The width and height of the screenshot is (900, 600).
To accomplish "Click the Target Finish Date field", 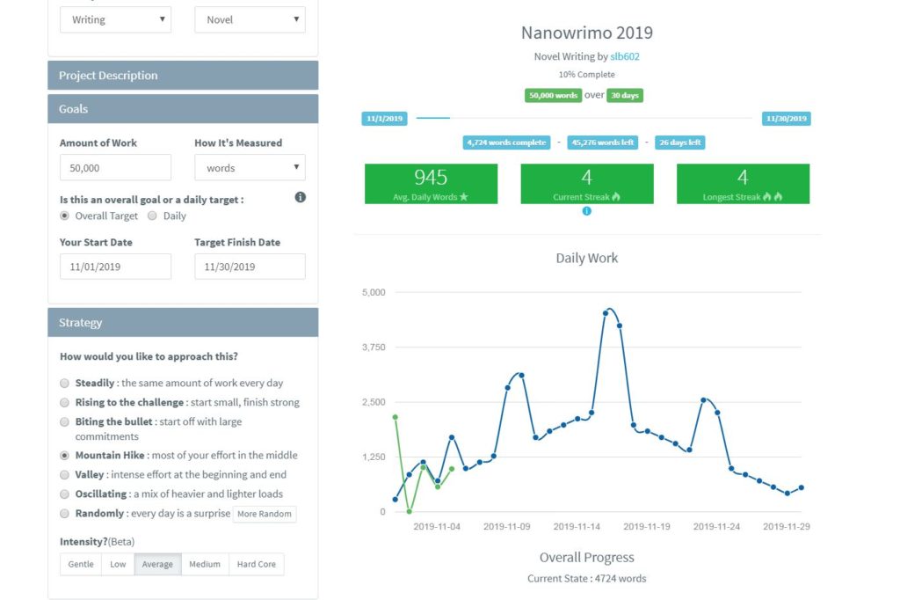I will click(250, 266).
